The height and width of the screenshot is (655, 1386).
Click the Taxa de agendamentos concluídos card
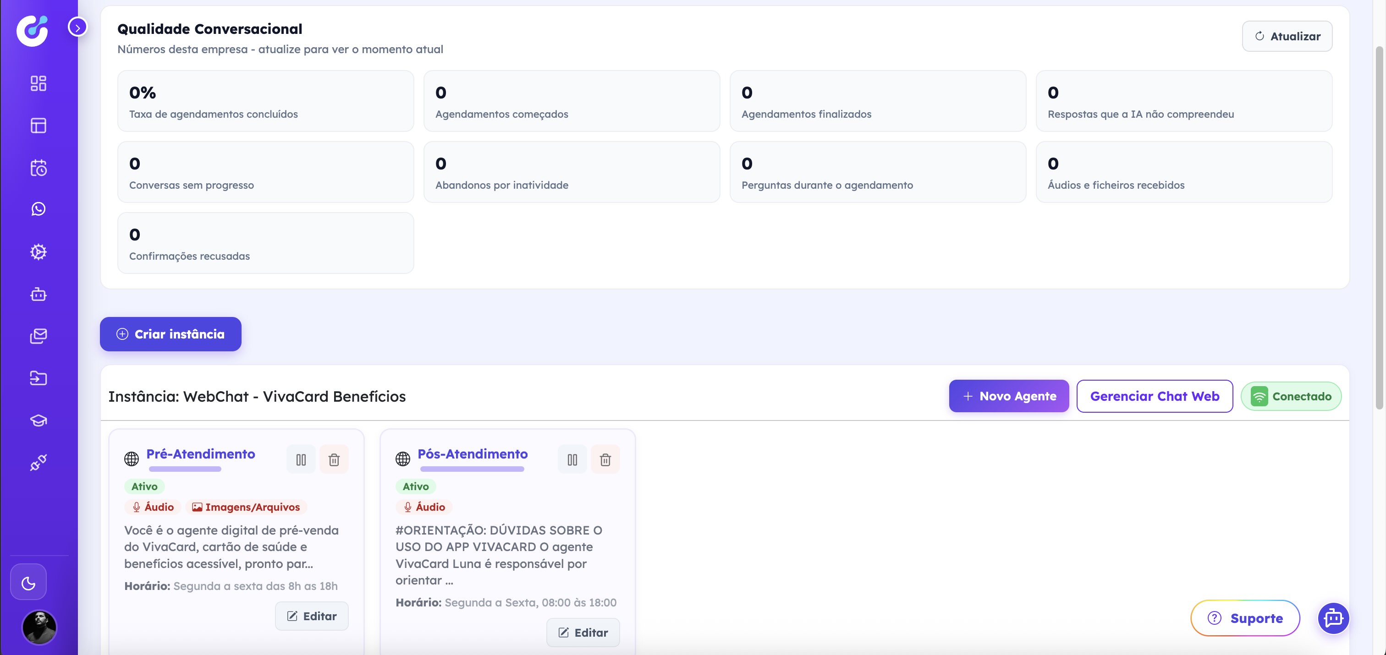click(266, 101)
